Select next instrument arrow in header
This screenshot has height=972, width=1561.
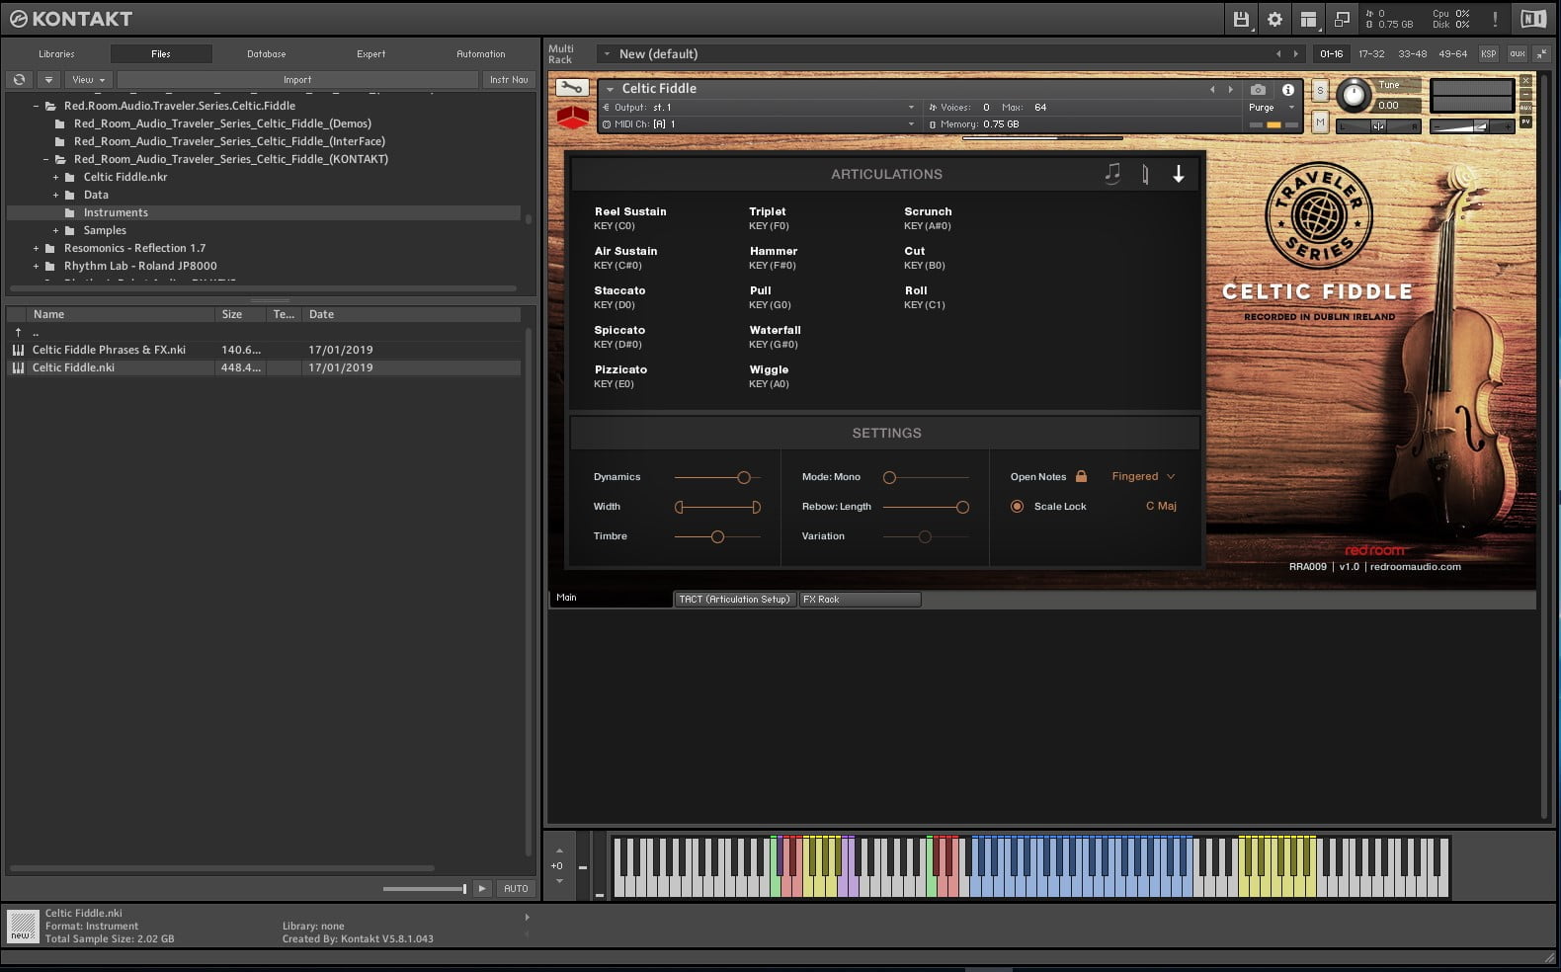coord(1230,89)
